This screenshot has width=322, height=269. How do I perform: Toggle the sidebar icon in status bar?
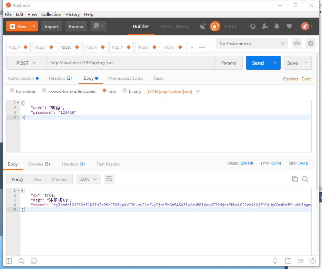[x=9, y=261]
